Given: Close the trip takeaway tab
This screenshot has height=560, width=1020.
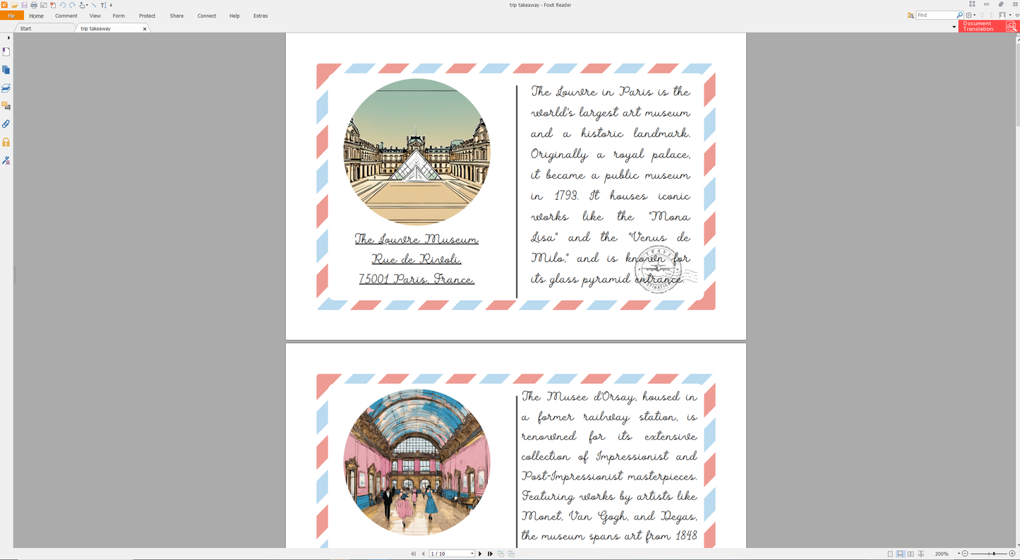Looking at the screenshot, I should pyautogui.click(x=145, y=29).
